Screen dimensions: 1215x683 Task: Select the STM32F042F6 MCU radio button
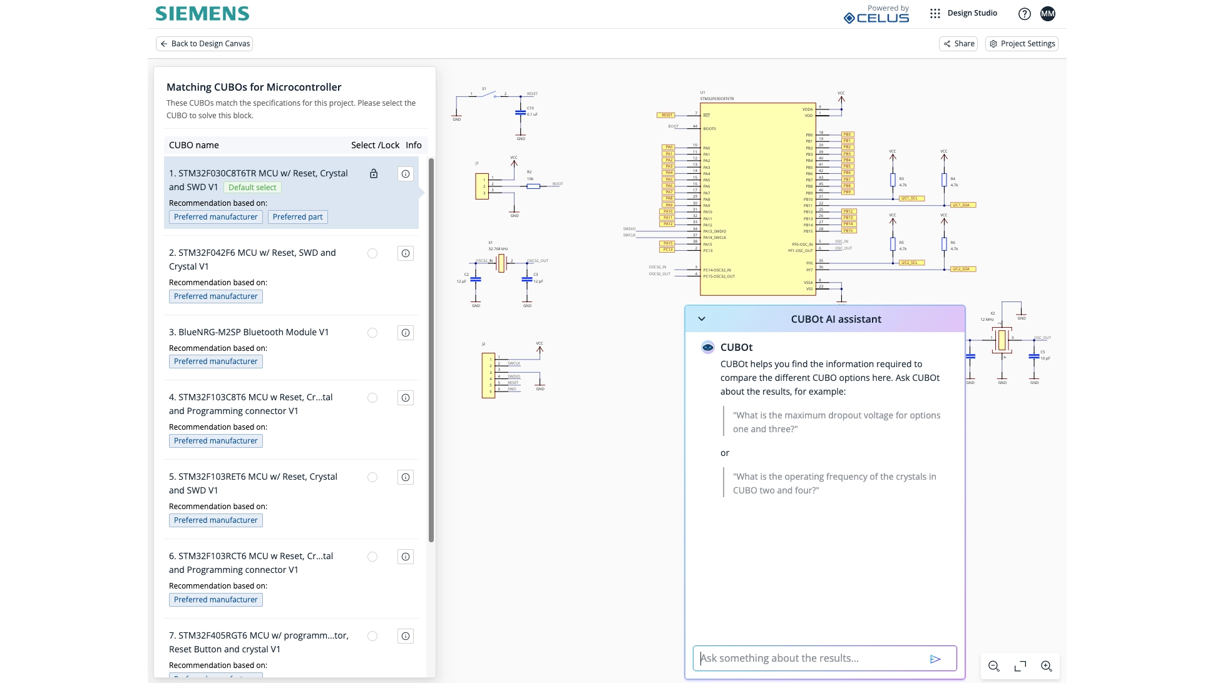tap(372, 253)
